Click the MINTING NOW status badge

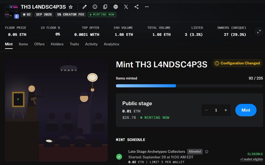coord(102,15)
